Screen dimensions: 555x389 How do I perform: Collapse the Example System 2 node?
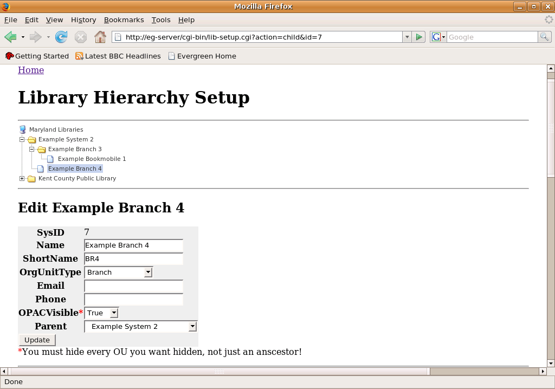click(22, 139)
